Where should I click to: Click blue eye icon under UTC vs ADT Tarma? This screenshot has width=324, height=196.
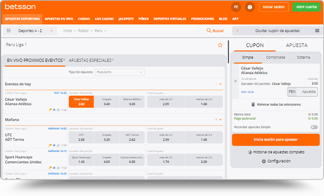pos(54,145)
